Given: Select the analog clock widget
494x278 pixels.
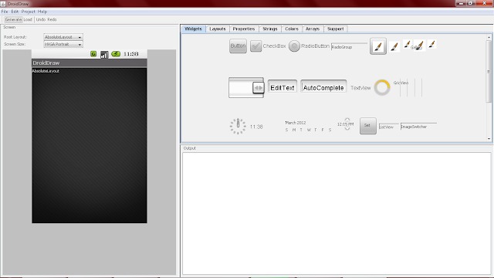Looking at the screenshot, I should pyautogui.click(x=238, y=126).
